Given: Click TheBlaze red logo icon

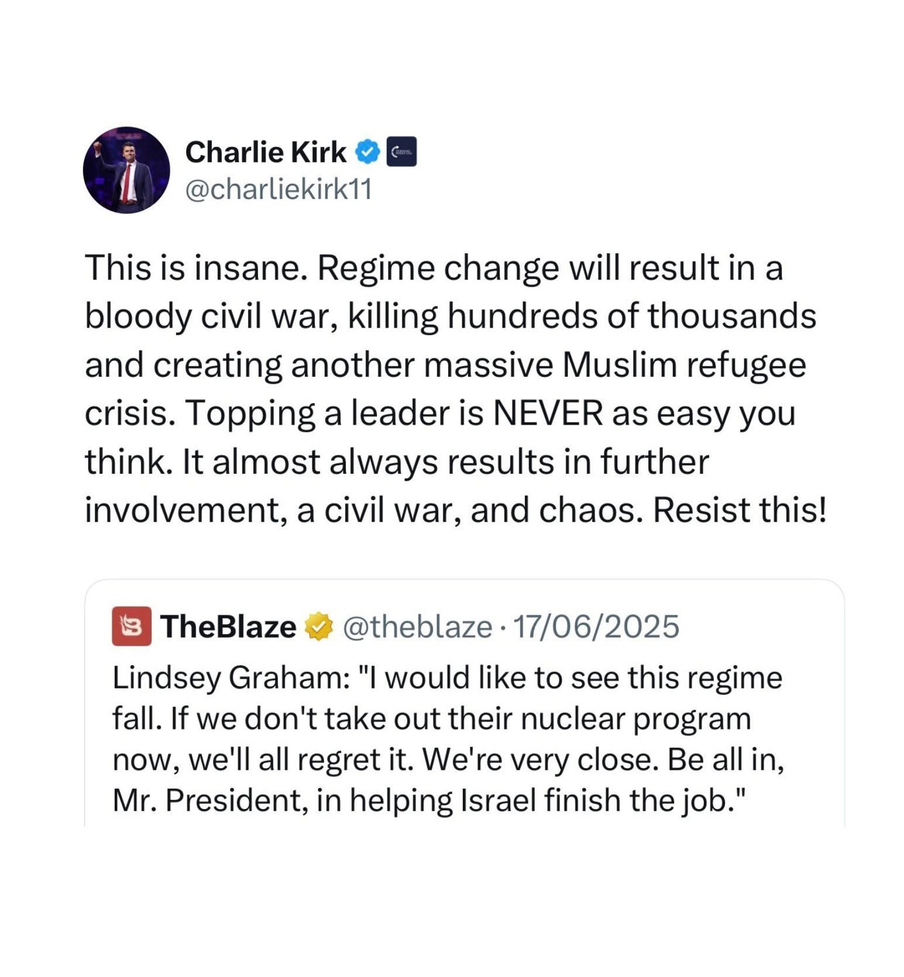Looking at the screenshot, I should [x=132, y=627].
